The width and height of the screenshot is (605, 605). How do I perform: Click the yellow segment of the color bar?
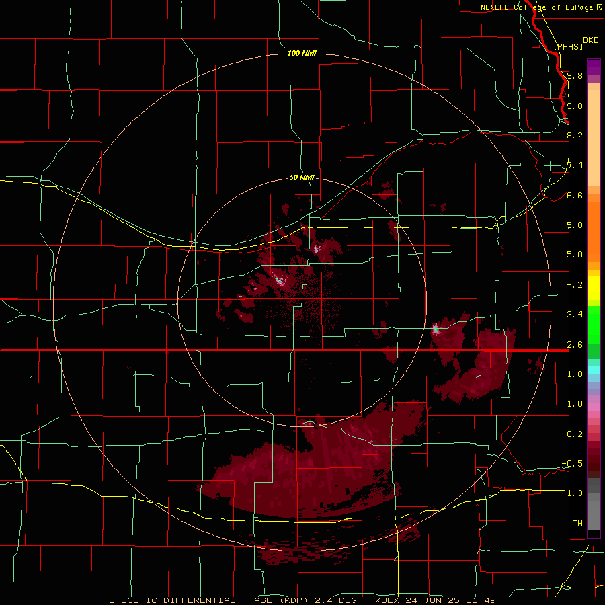[x=594, y=288]
